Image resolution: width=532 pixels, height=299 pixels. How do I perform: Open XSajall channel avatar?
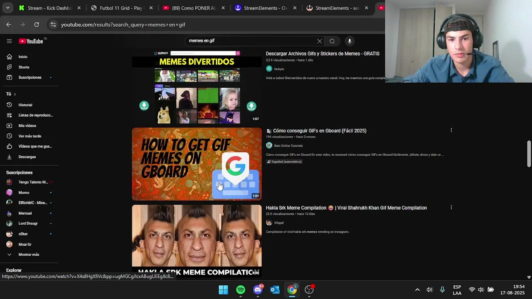[x=269, y=223]
